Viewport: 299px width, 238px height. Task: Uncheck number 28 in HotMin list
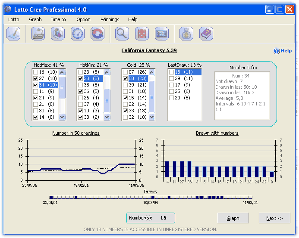(x=81, y=79)
